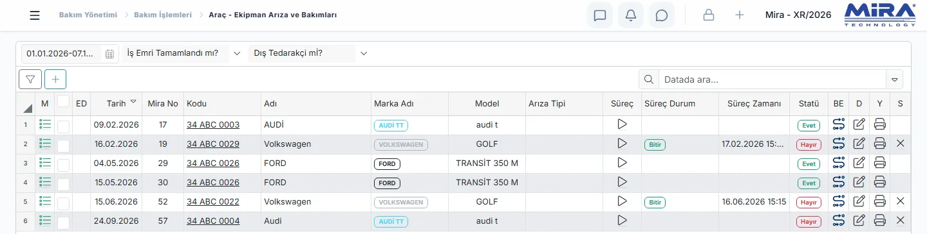Screen dimensions: 927x234
Task: Go to Bakım Yönetimi breadcrumb
Action: coord(88,15)
